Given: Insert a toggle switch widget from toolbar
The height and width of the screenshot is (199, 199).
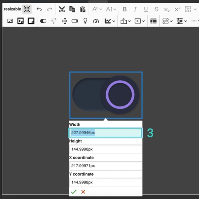Looking at the screenshot, I should coord(43,21).
